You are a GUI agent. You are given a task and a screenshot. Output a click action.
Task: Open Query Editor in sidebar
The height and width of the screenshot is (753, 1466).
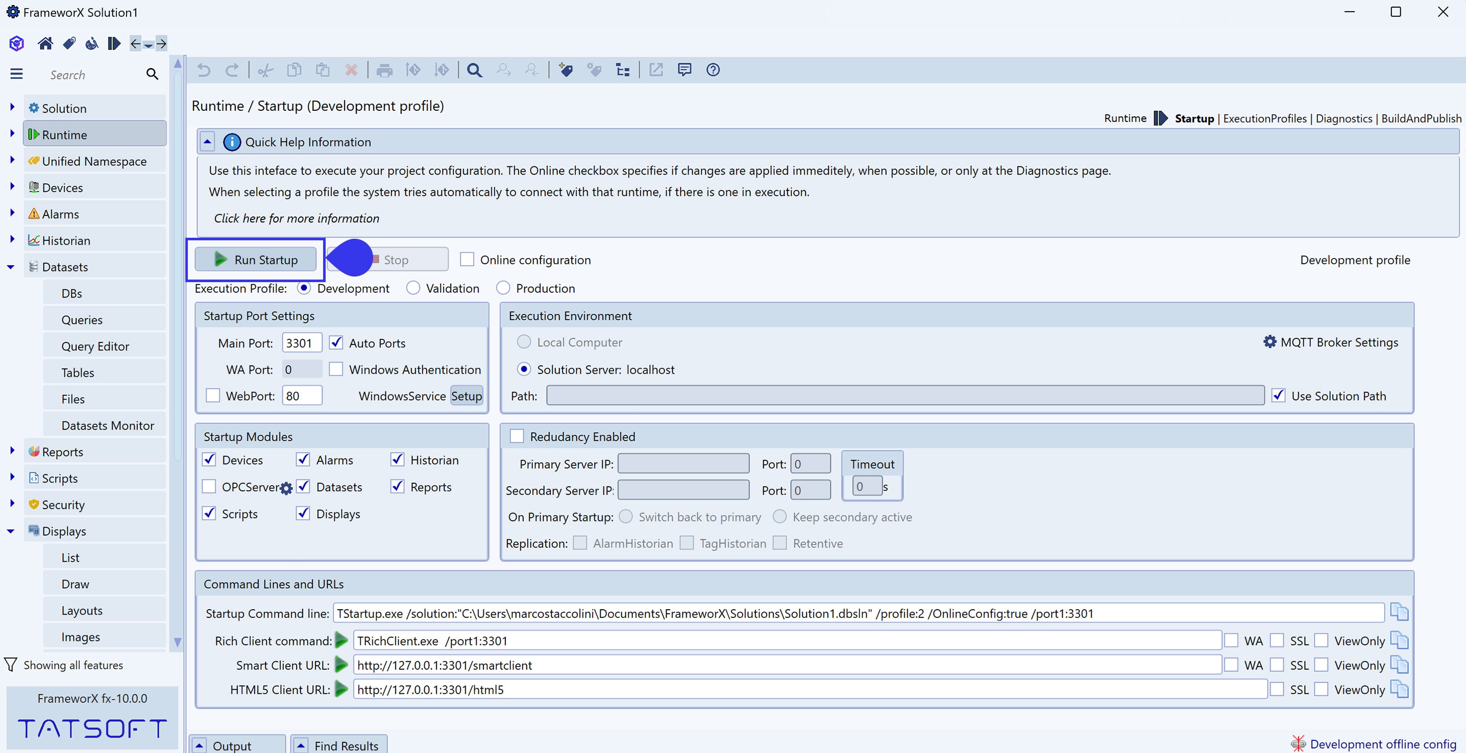tap(105, 346)
